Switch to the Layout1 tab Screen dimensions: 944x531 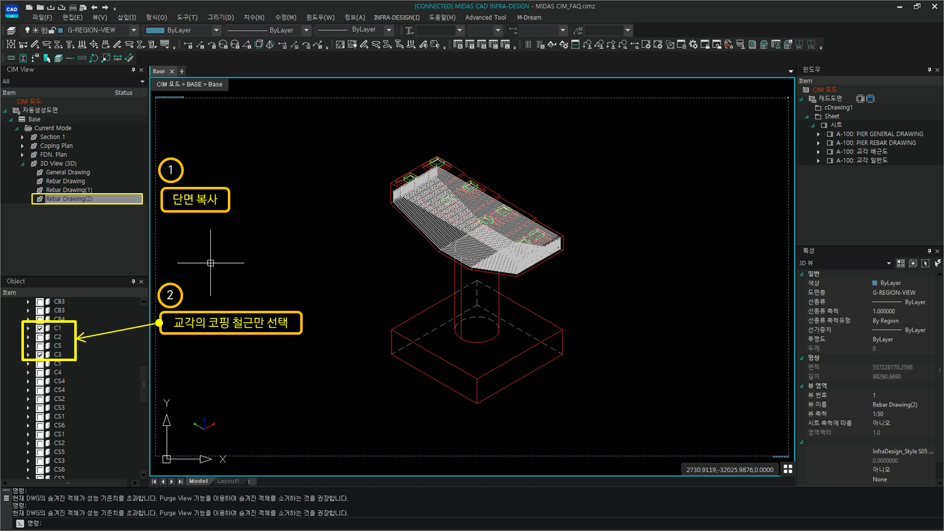click(228, 481)
